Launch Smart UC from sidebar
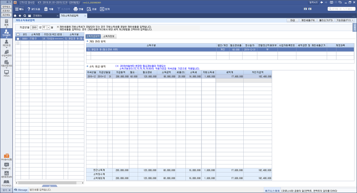This screenshot has height=193, width=357. pos(6,166)
